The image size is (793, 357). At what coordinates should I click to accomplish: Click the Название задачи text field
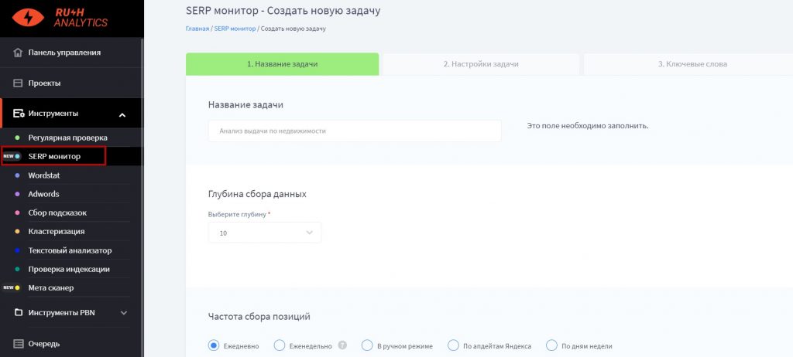355,131
